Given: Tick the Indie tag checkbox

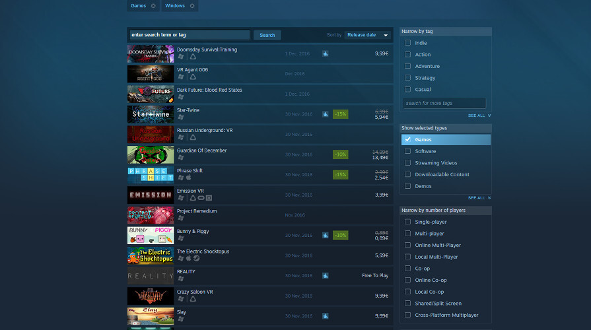Looking at the screenshot, I should pyautogui.click(x=408, y=43).
